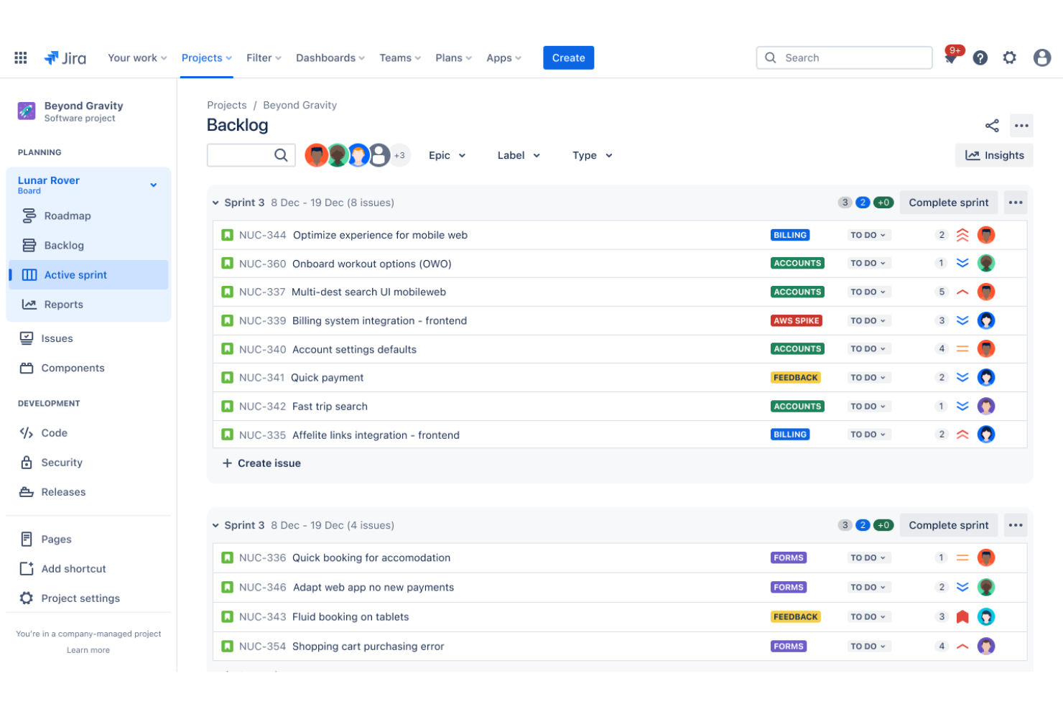The height and width of the screenshot is (709, 1063).
Task: Click the Beyond Gravity breadcrumb link
Action: click(x=300, y=105)
